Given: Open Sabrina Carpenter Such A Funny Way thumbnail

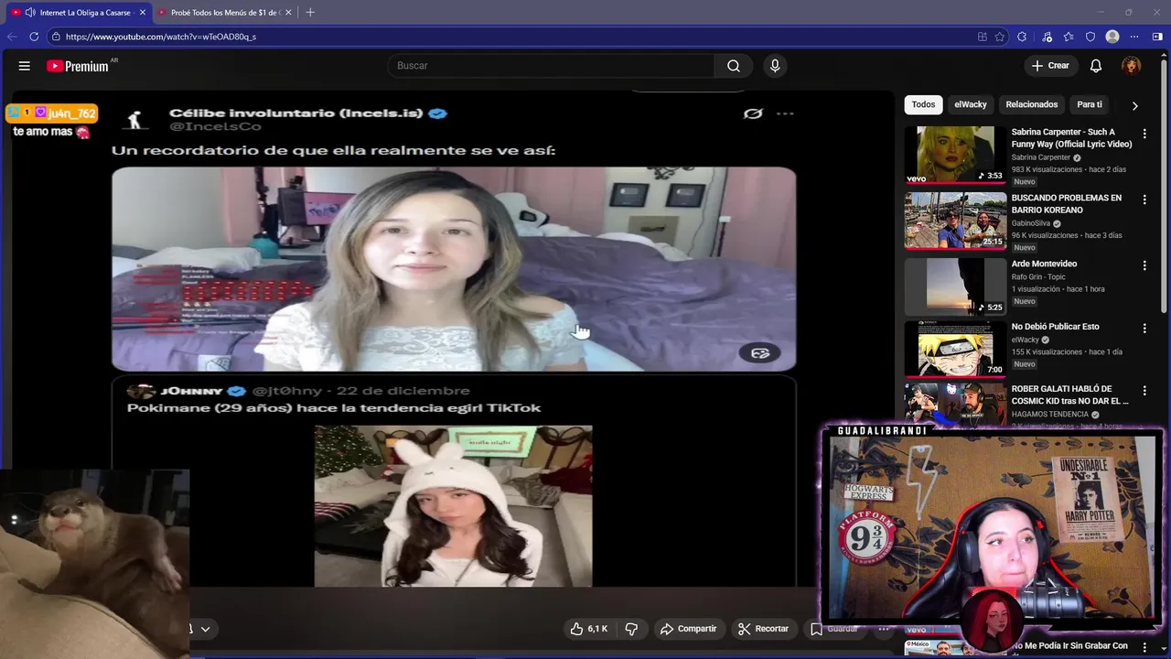Looking at the screenshot, I should tap(955, 155).
